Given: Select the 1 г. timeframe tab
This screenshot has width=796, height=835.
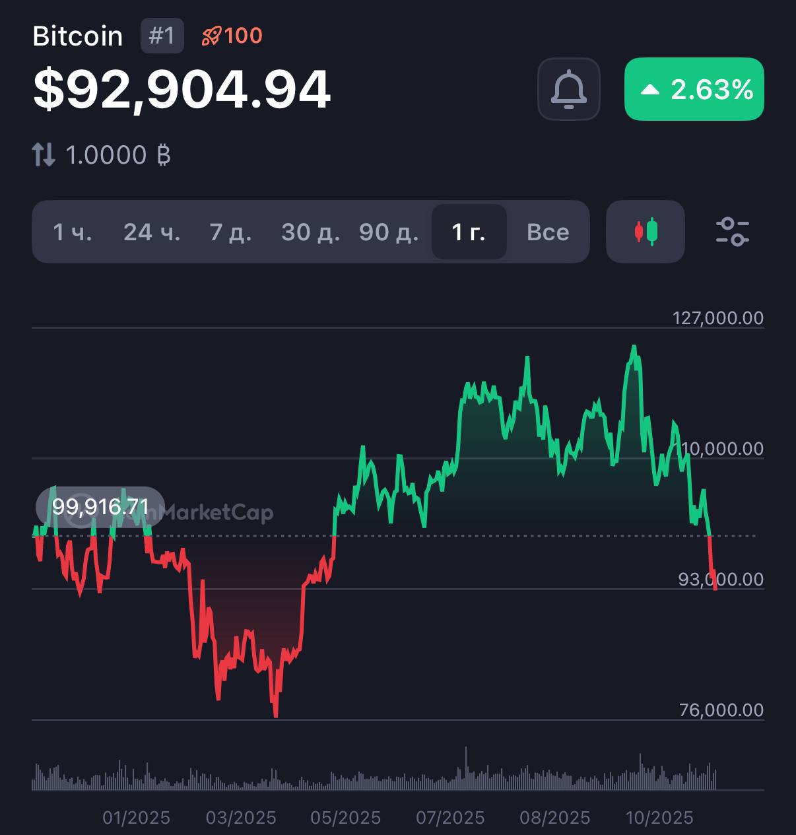Looking at the screenshot, I should 469,232.
